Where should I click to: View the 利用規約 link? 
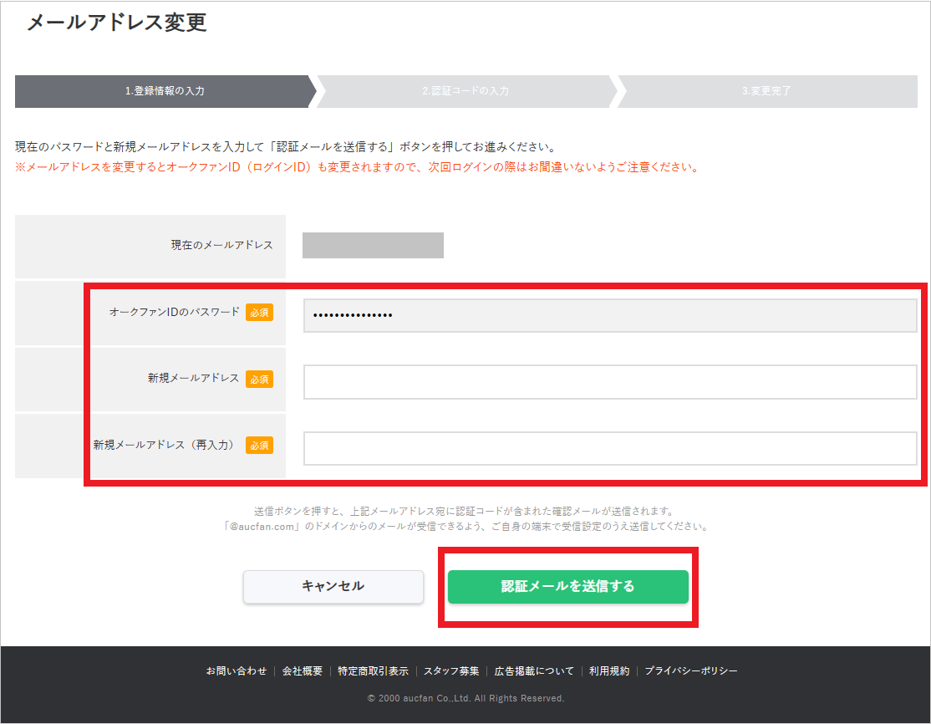point(608,671)
